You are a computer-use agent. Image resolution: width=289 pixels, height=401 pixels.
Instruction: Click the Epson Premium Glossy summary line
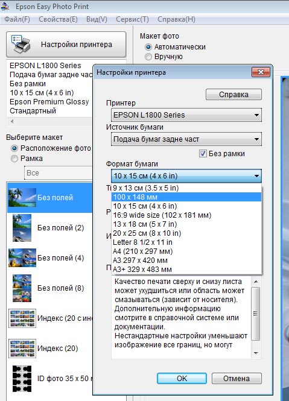coord(49,102)
